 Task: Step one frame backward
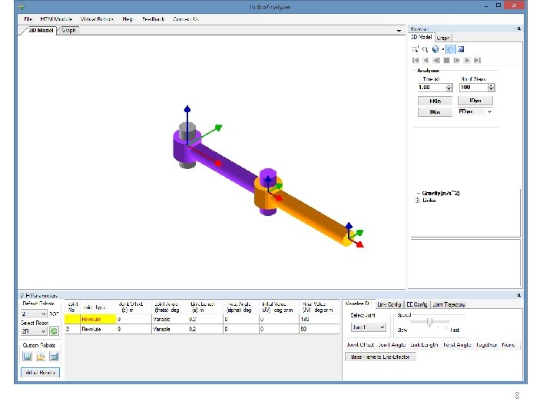(x=436, y=61)
